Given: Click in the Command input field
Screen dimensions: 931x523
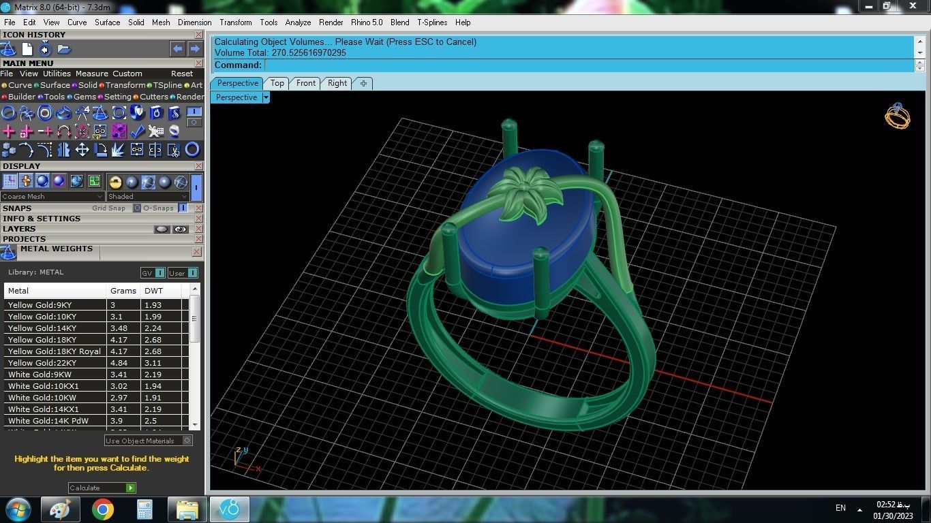Looking at the screenshot, I should (x=590, y=65).
